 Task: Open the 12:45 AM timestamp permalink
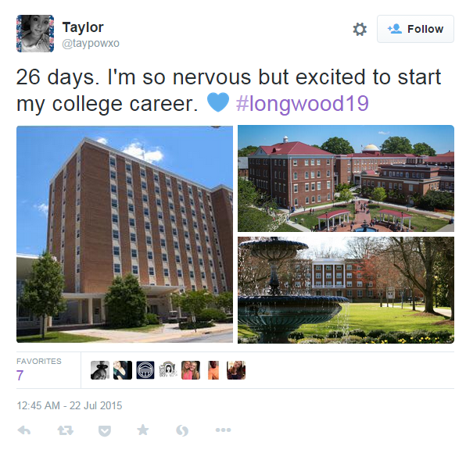[70, 406]
